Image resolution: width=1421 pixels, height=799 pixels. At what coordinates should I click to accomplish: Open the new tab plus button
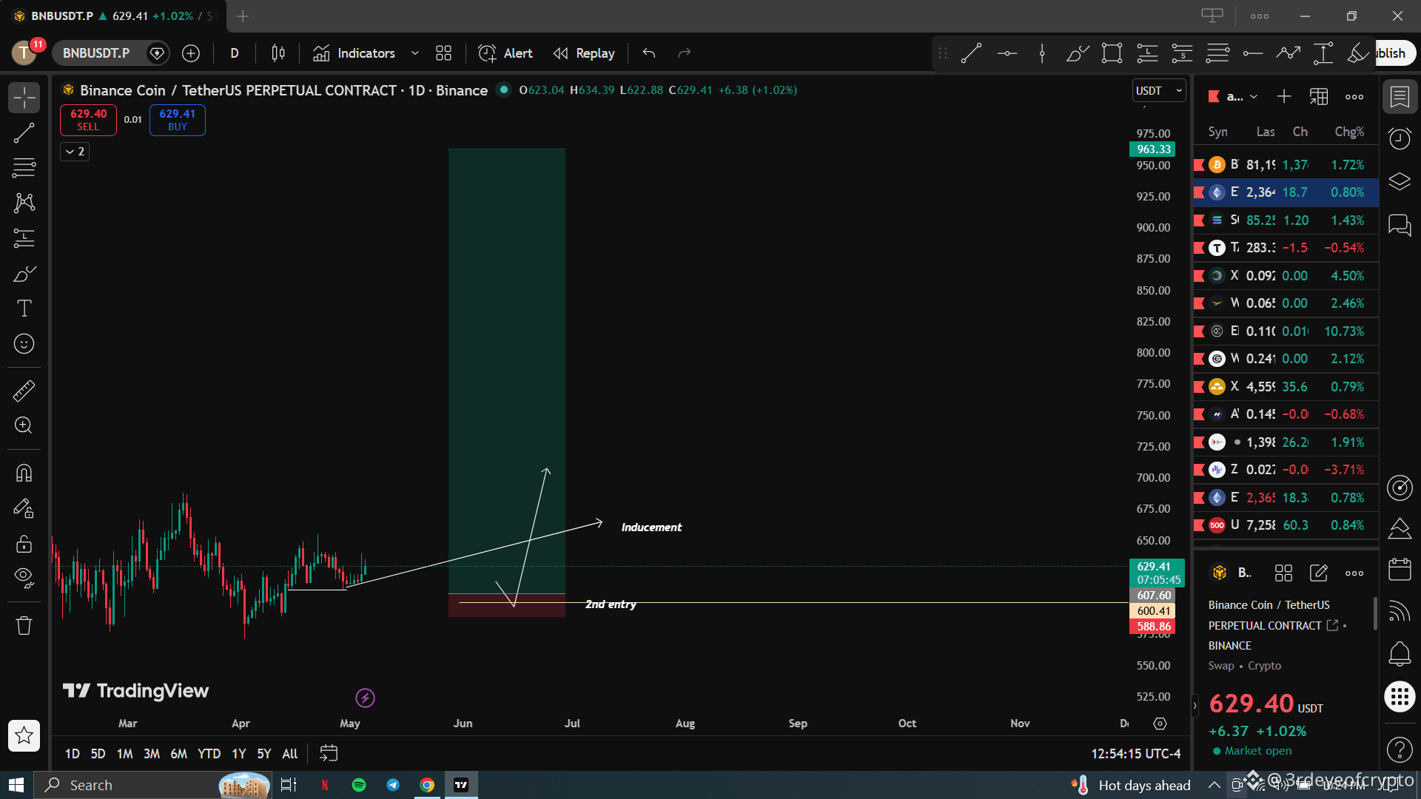pos(243,16)
